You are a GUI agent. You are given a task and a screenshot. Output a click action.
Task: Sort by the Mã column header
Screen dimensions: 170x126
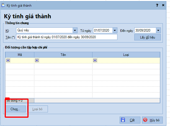[20, 55]
